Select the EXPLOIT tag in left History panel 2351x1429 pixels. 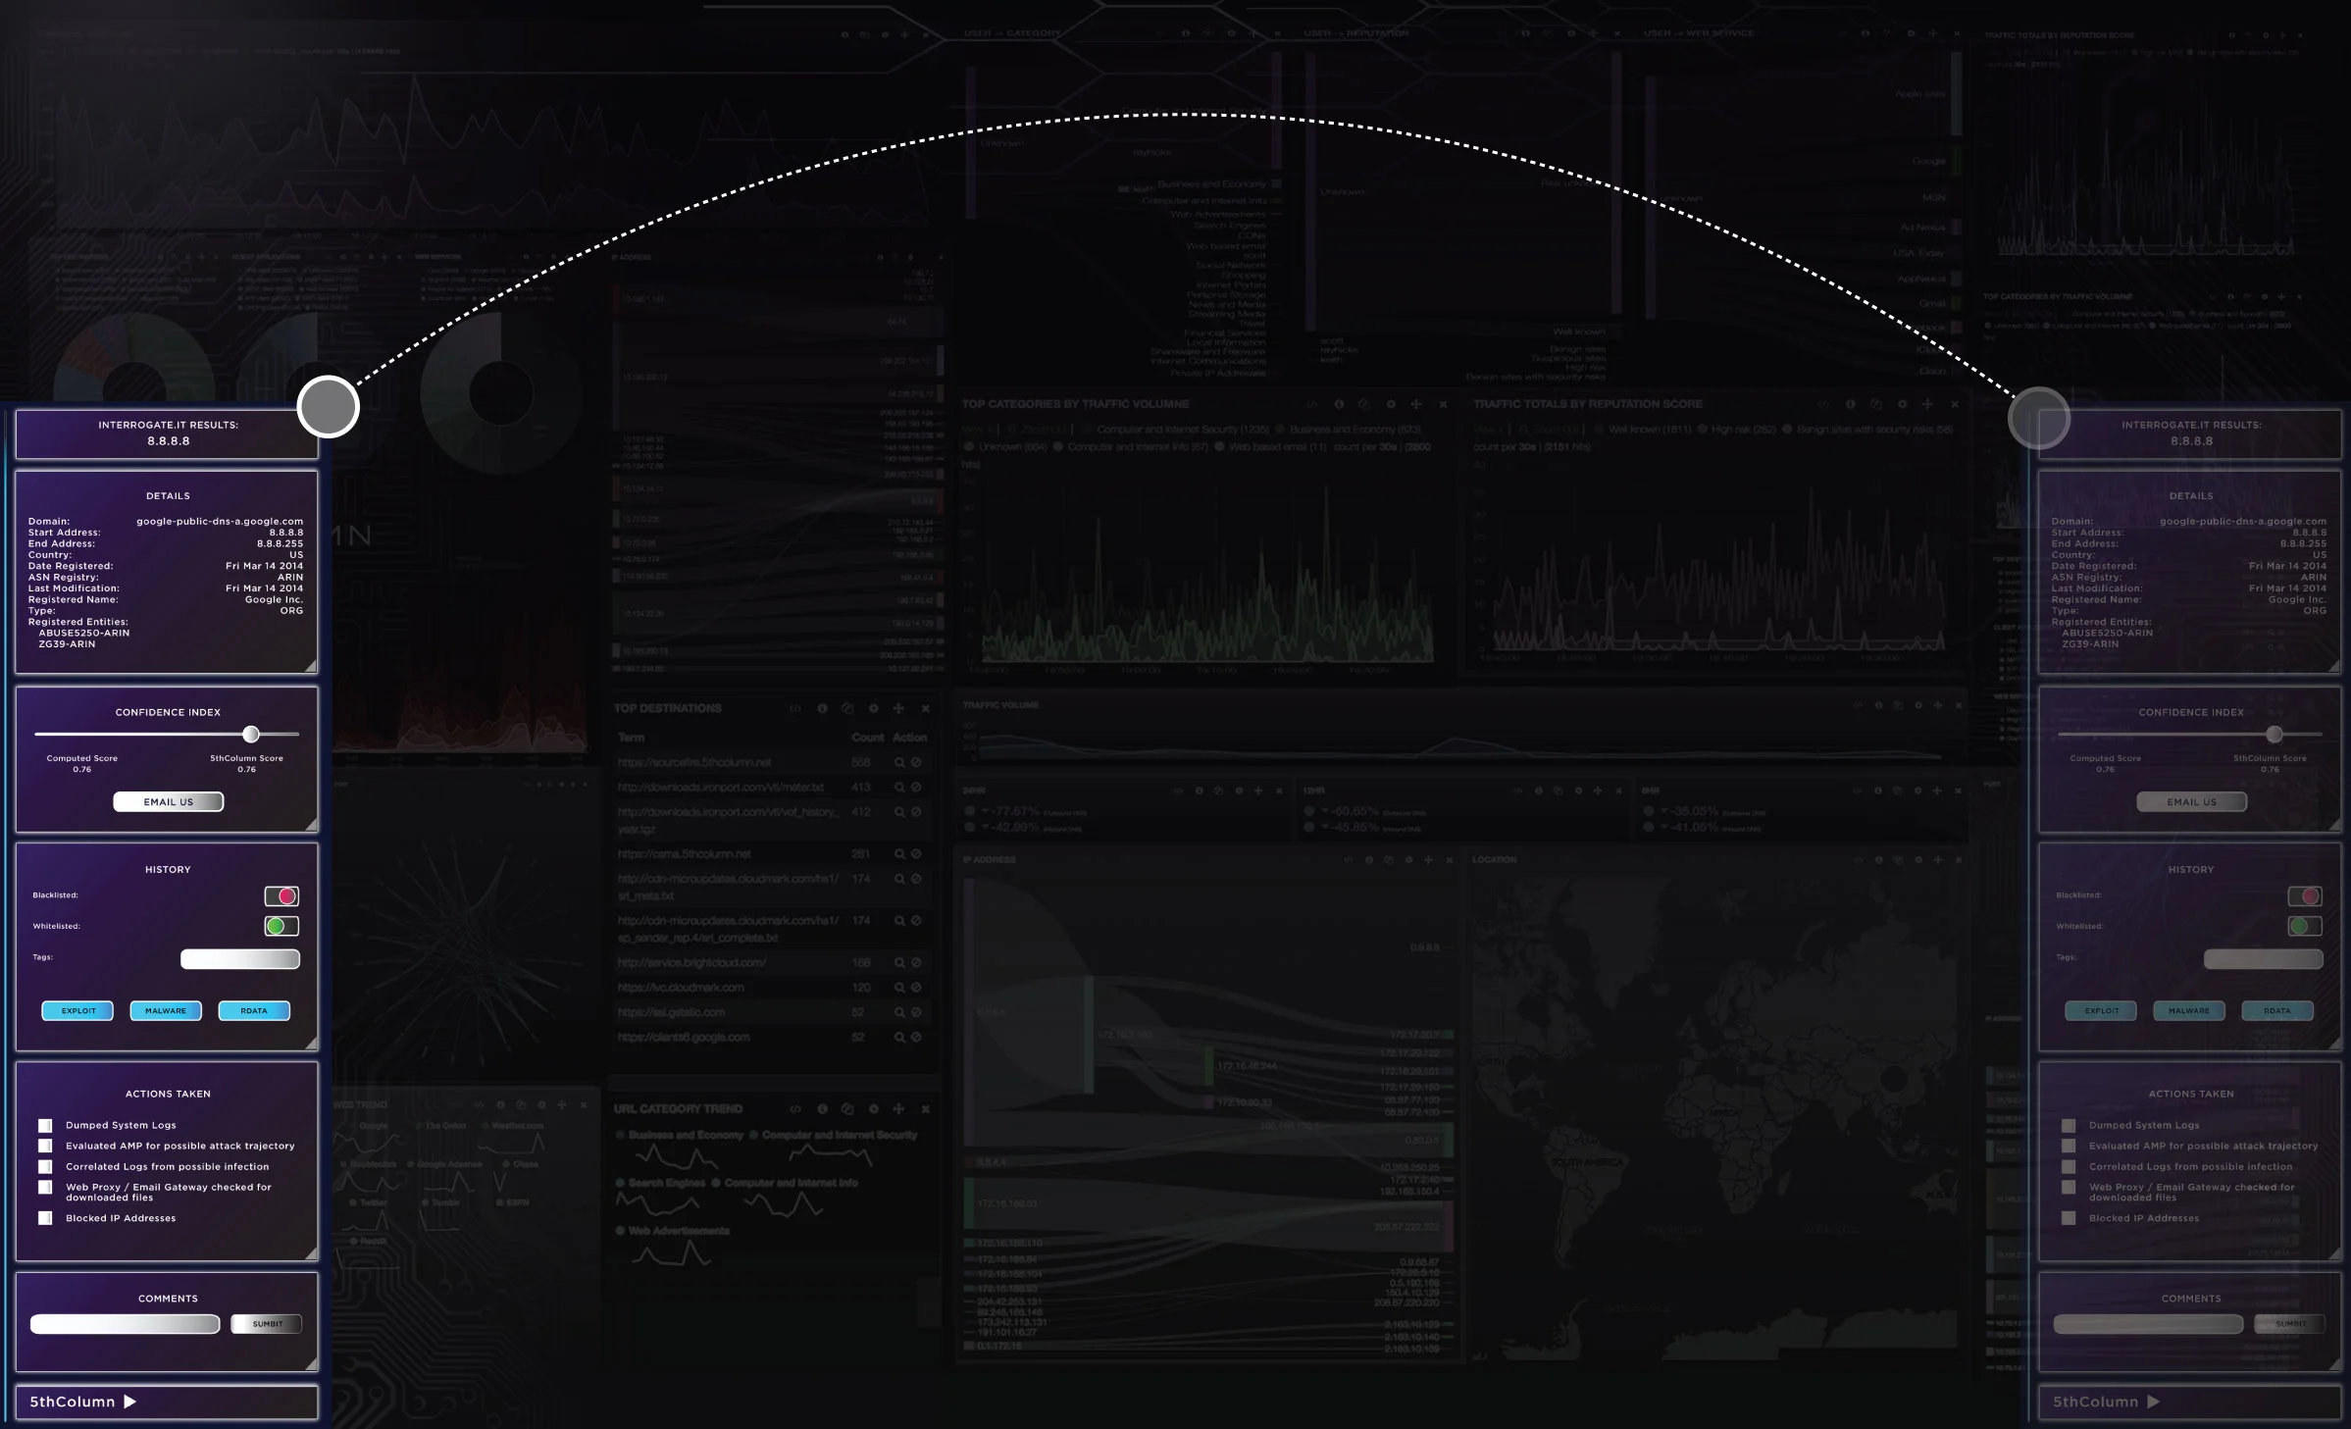77,1010
